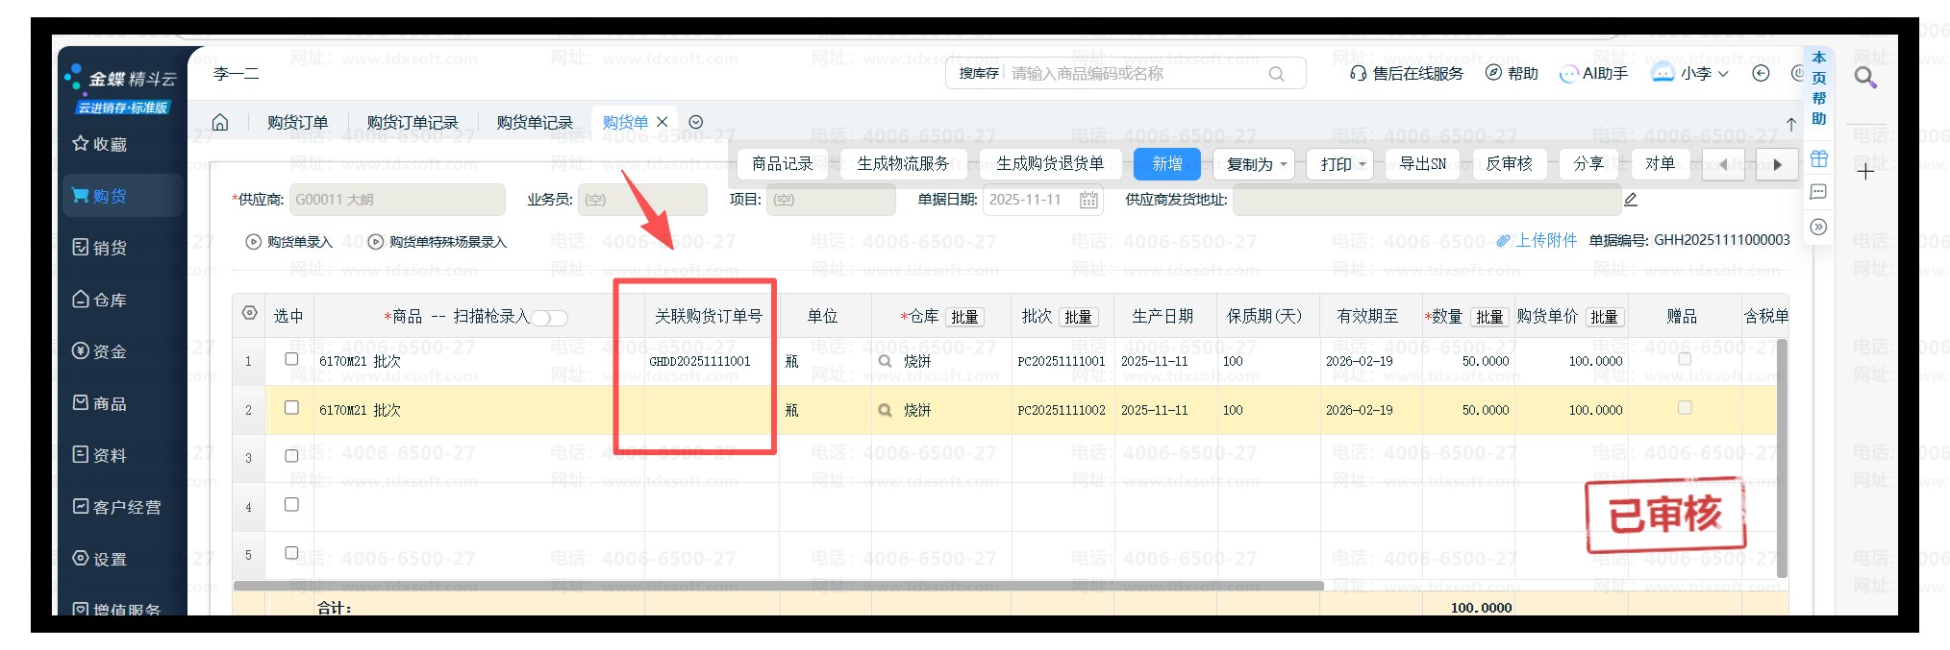Toggle the 扫描枪录入 switch

point(550,318)
